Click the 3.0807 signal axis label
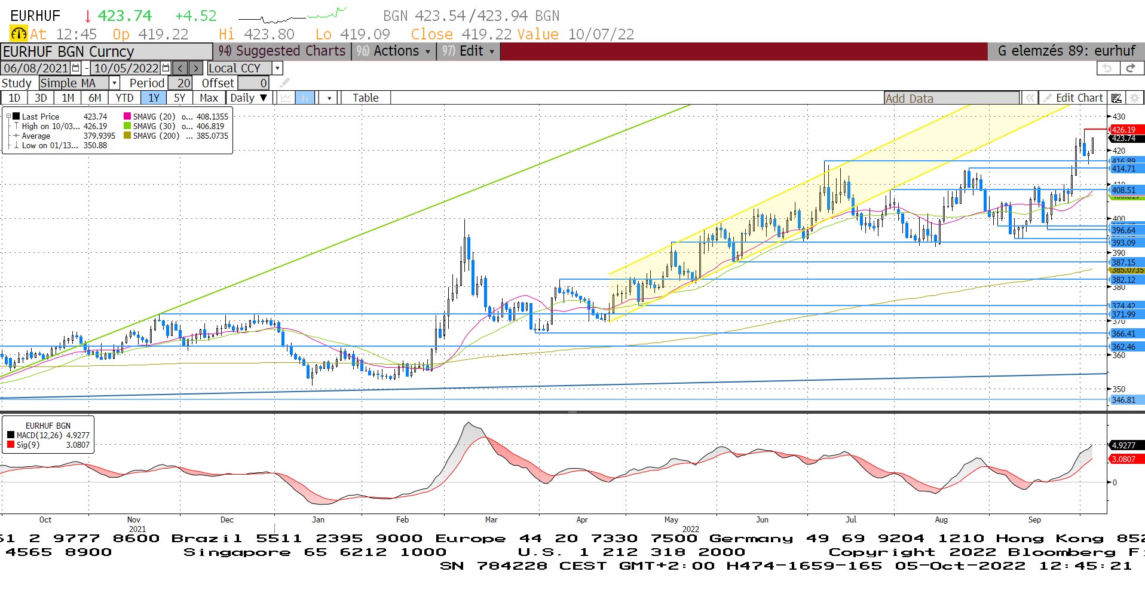The height and width of the screenshot is (599, 1145). [x=1126, y=459]
